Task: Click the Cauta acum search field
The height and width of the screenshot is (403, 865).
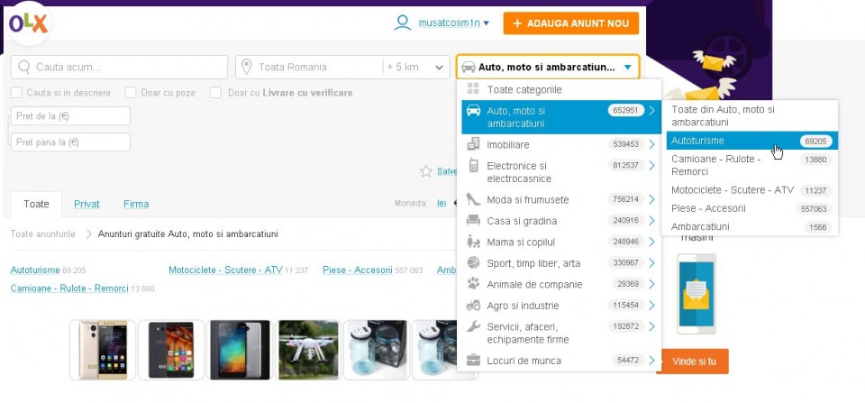Action: point(119,67)
